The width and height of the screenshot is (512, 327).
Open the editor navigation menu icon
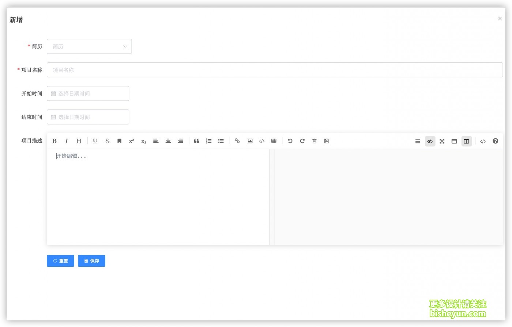(418, 141)
